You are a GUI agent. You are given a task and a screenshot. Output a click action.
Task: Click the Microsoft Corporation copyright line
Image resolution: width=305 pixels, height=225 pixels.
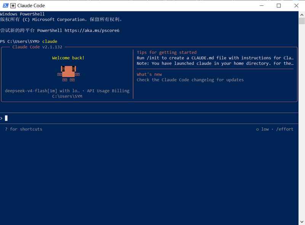(x=61, y=19)
